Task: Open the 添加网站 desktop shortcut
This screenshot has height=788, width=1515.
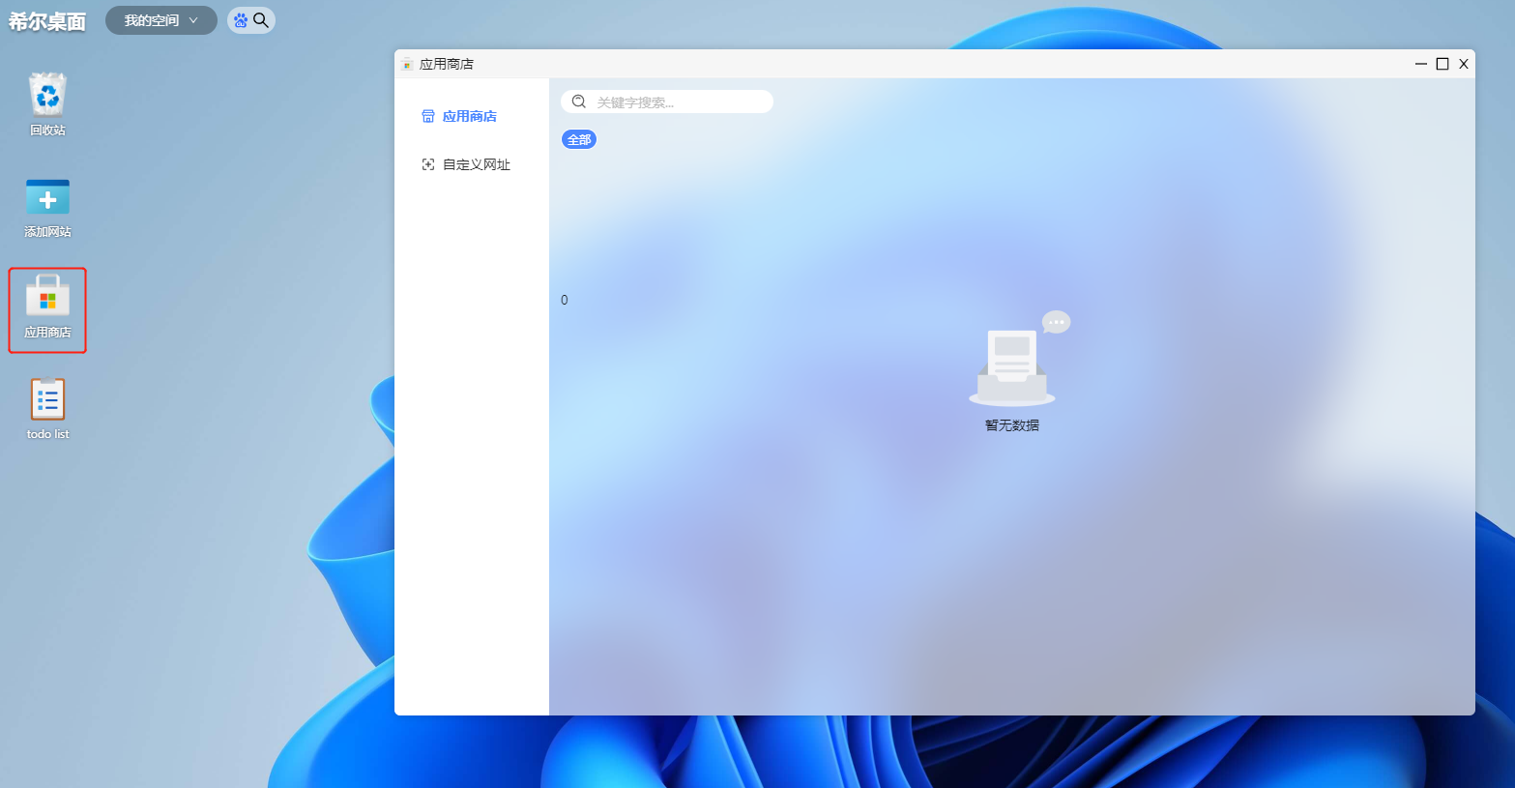Action: tap(47, 207)
